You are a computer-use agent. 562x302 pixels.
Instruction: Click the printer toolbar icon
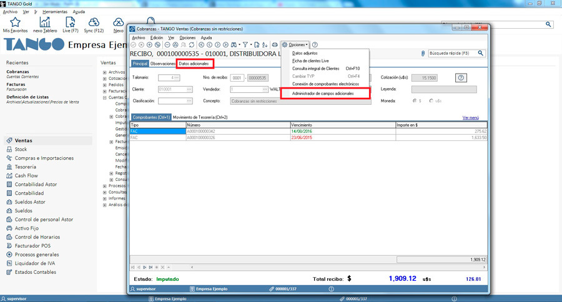pos(275,45)
